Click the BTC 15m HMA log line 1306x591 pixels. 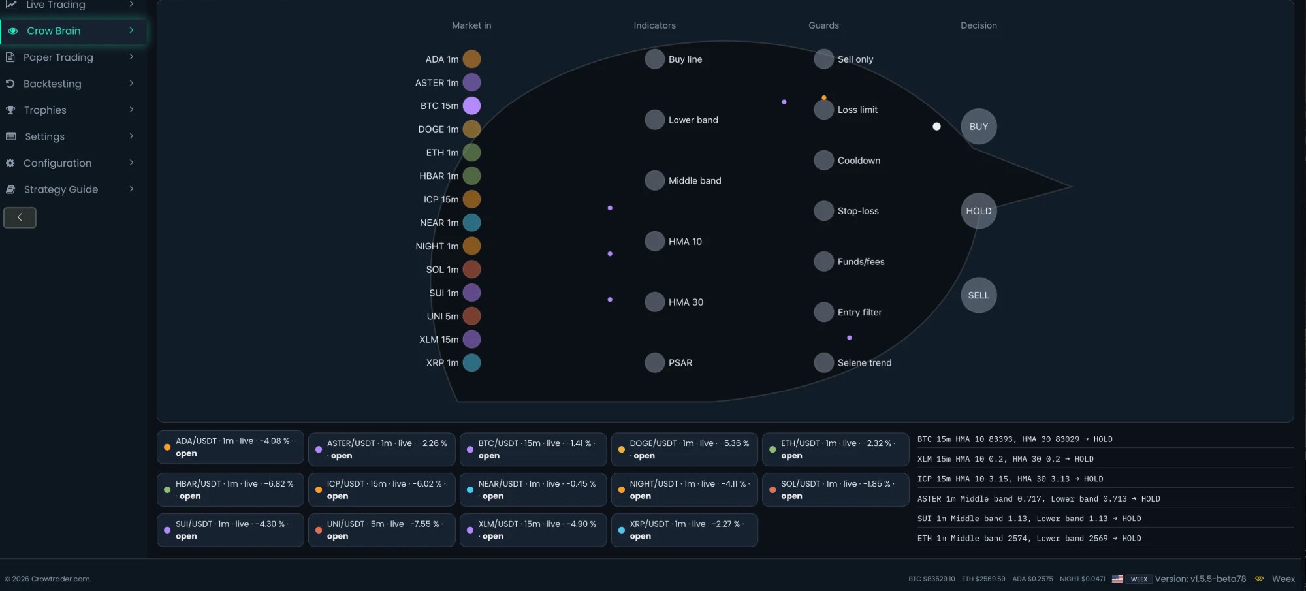pyautogui.click(x=1014, y=439)
